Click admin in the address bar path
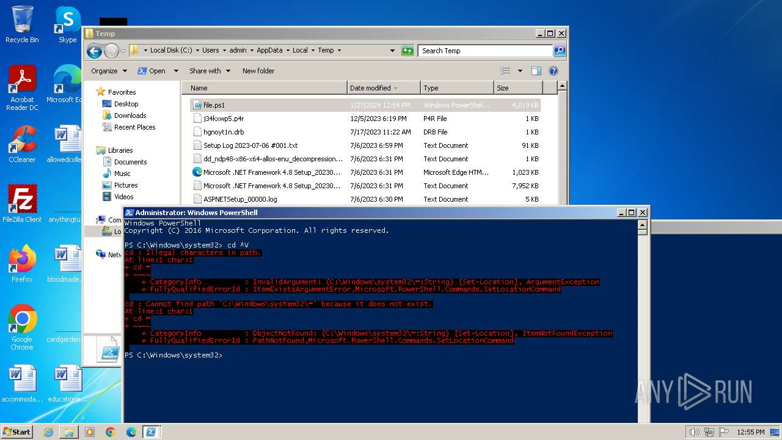This screenshot has height=440, width=782. tap(238, 51)
